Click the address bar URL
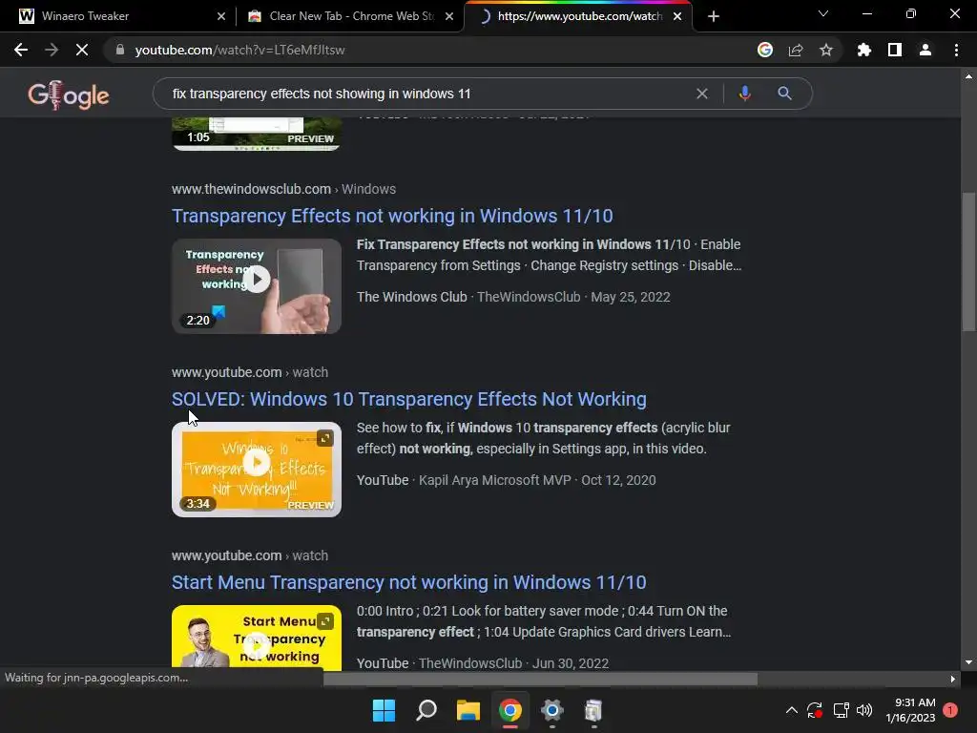 point(239,50)
